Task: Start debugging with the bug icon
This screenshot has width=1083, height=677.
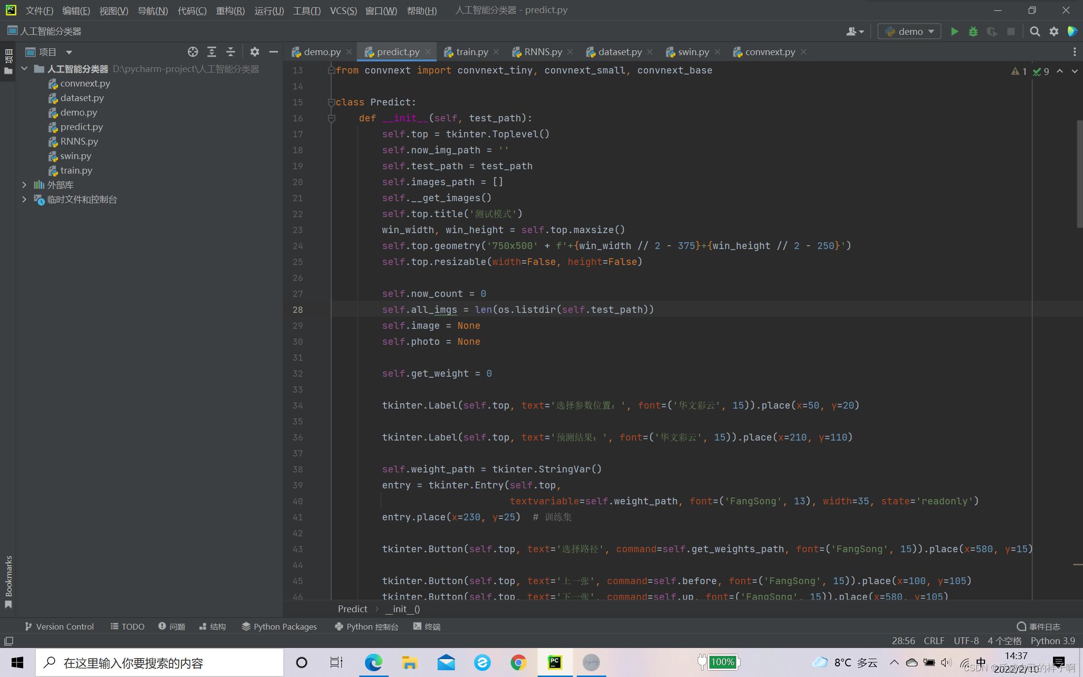Action: 973,31
